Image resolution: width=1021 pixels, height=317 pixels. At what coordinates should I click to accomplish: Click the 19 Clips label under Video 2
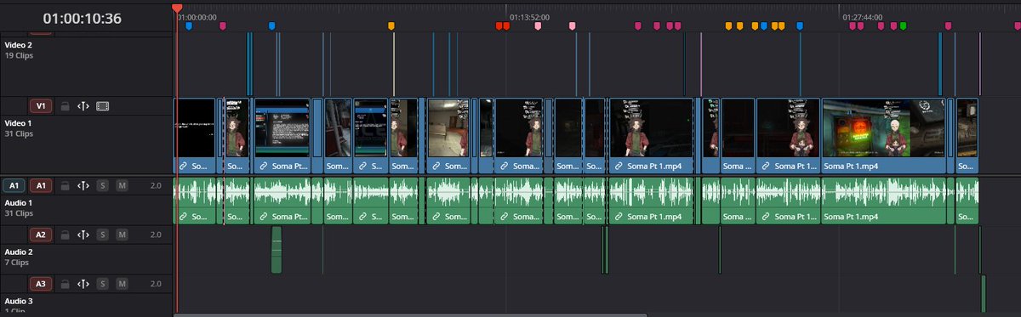(19, 55)
